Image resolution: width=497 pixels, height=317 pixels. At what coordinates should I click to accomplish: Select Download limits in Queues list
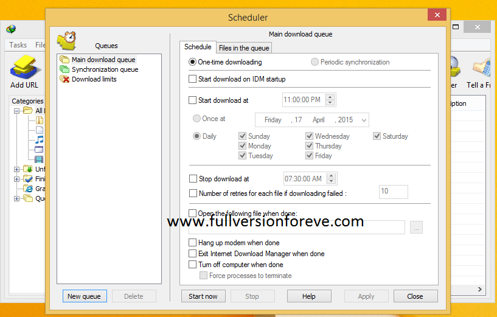(94, 79)
